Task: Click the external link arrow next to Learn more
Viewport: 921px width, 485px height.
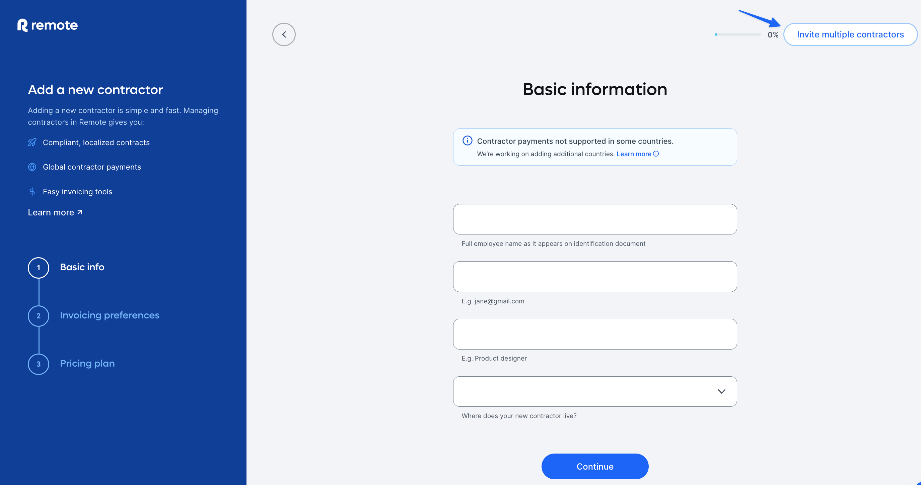Action: (79, 212)
